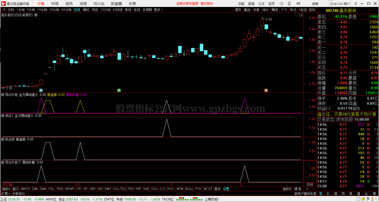
Task: Click the 复权 button
Action: (238, 10)
